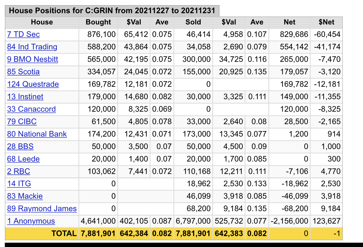Click the $Net column header

tap(327, 22)
